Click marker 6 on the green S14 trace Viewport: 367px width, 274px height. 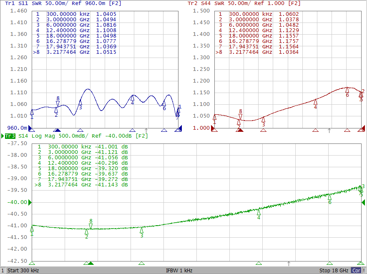click(x=329, y=197)
